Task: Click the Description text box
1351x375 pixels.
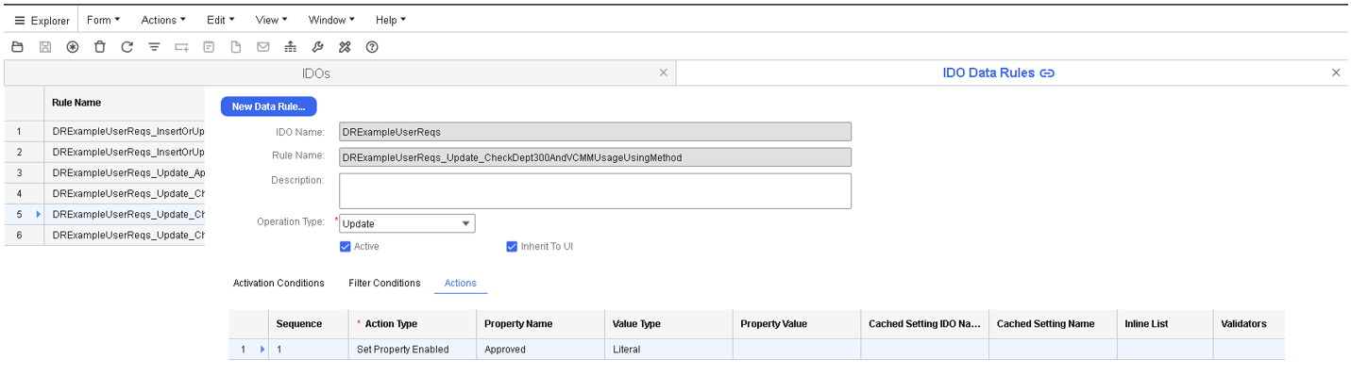Action: [595, 190]
